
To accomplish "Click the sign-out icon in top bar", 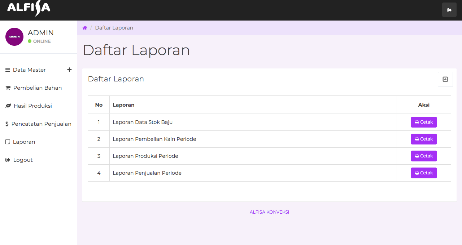I will (449, 10).
